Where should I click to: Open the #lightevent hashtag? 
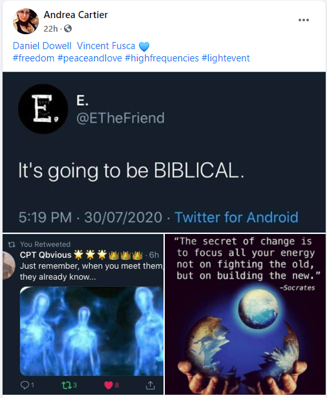click(226, 58)
